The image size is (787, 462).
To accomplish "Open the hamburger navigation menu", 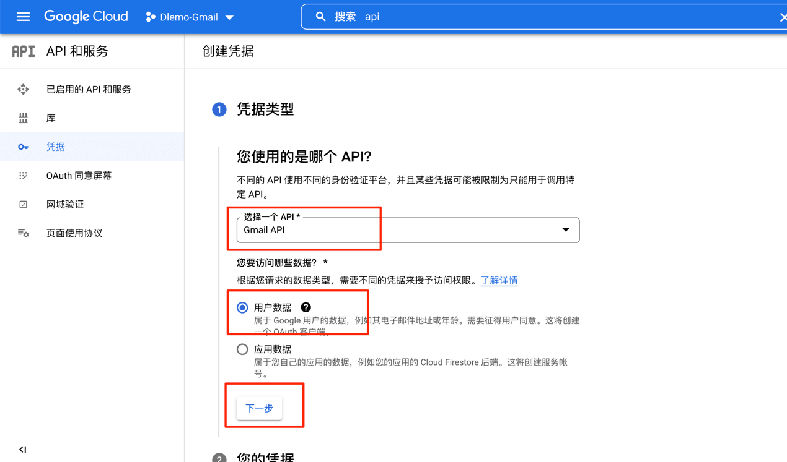I will (23, 17).
